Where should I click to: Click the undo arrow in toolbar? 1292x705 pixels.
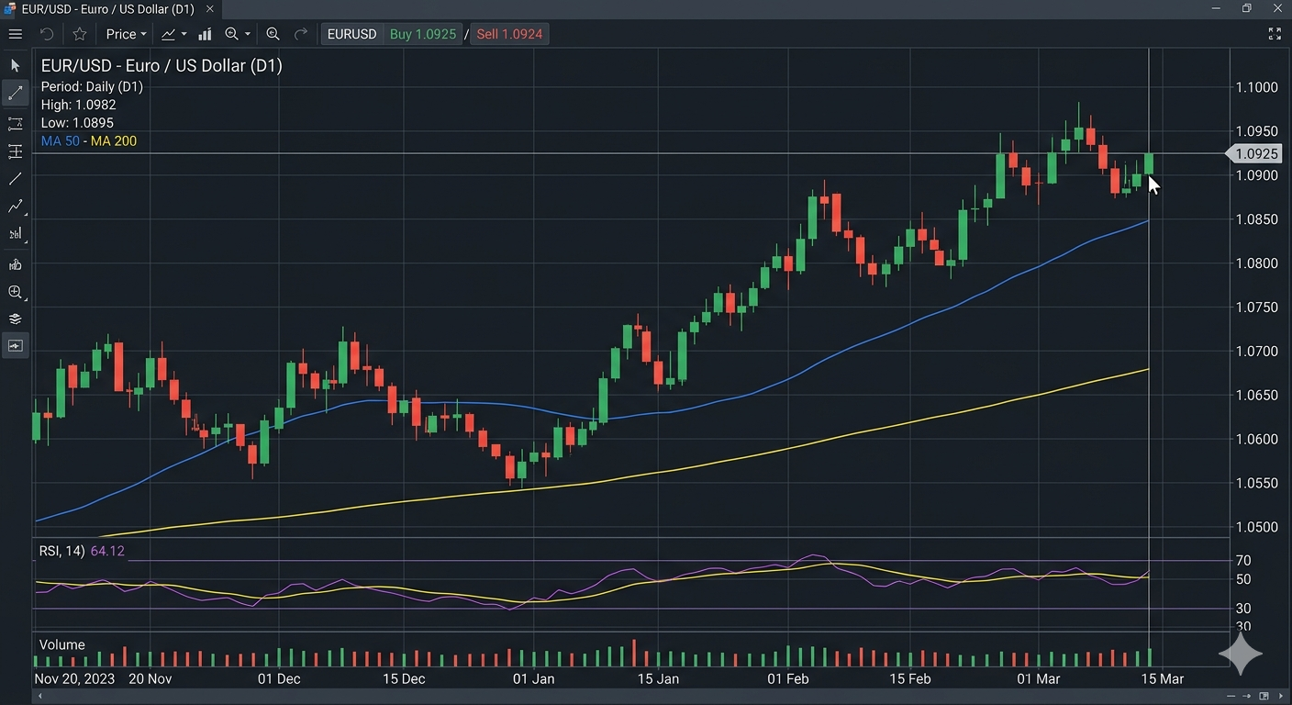click(47, 34)
